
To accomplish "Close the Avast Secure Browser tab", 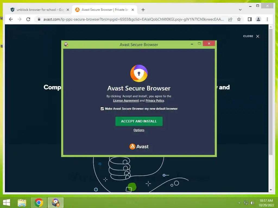I will [x=132, y=10].
